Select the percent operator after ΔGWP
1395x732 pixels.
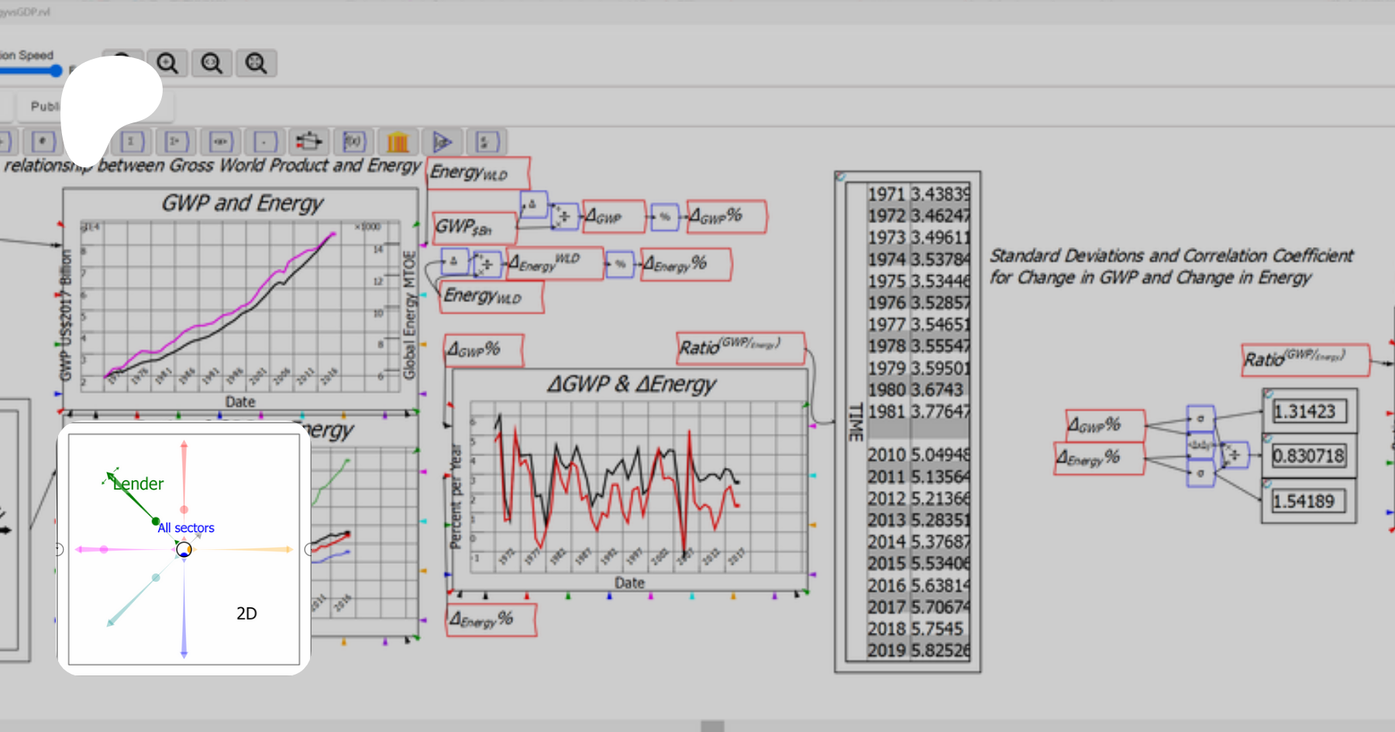(664, 218)
